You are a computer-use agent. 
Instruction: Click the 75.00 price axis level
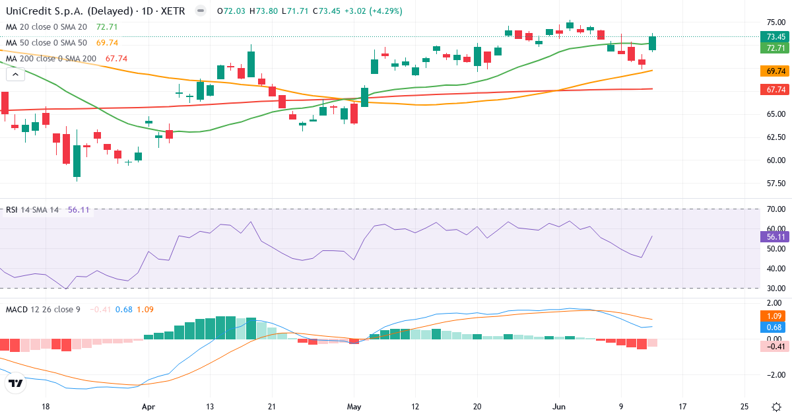776,21
